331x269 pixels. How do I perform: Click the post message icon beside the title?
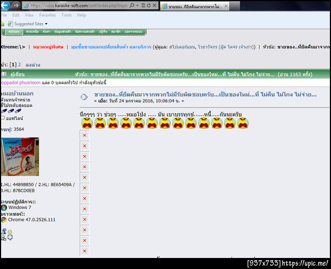84,97
